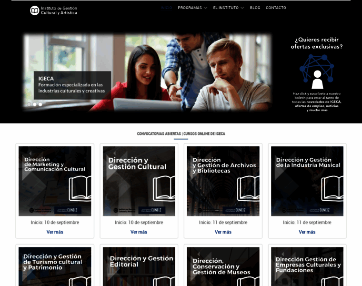The height and width of the screenshot is (286, 362).
Task: Ver más for Marketing y Comunicación Cultural
Action: tap(55, 232)
